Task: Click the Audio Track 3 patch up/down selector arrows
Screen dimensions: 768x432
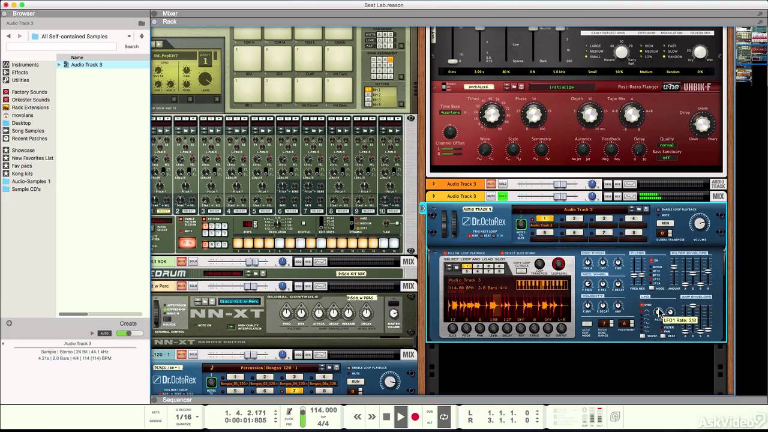Action: pos(631,209)
